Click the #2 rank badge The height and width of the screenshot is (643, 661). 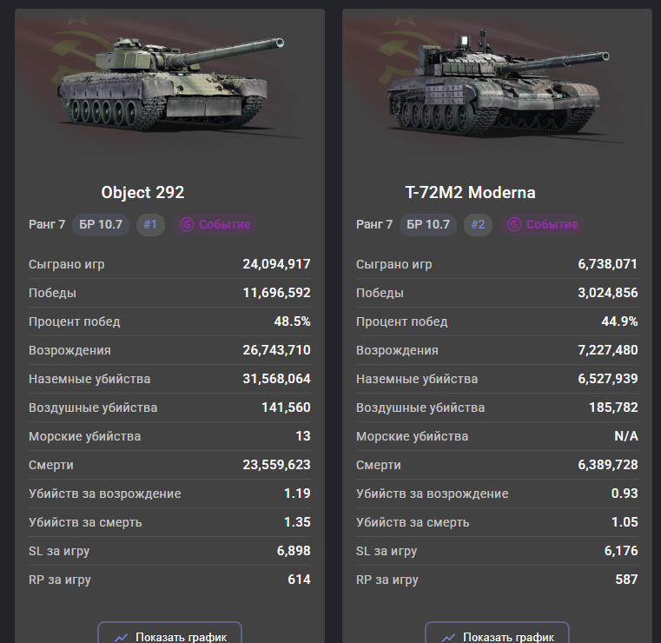[478, 224]
